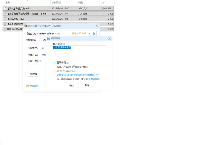Uncheck the 显示密码 checkbox
This screenshot has width=213, height=145.
[x=55, y=63]
